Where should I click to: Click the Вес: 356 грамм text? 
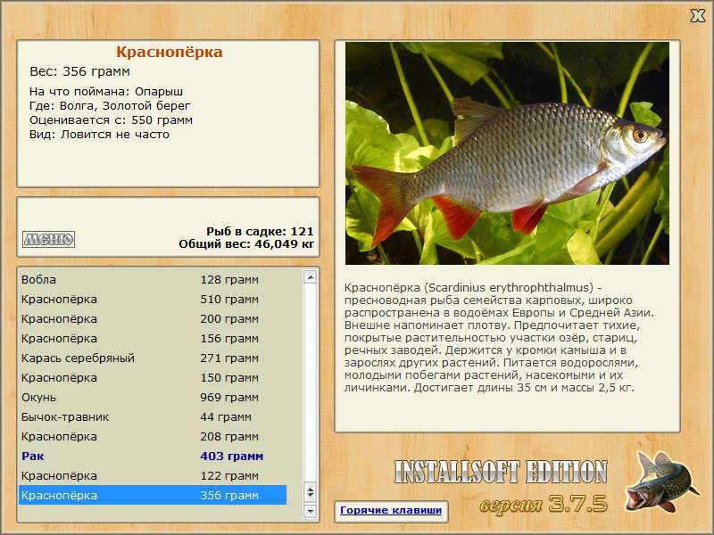coord(79,71)
